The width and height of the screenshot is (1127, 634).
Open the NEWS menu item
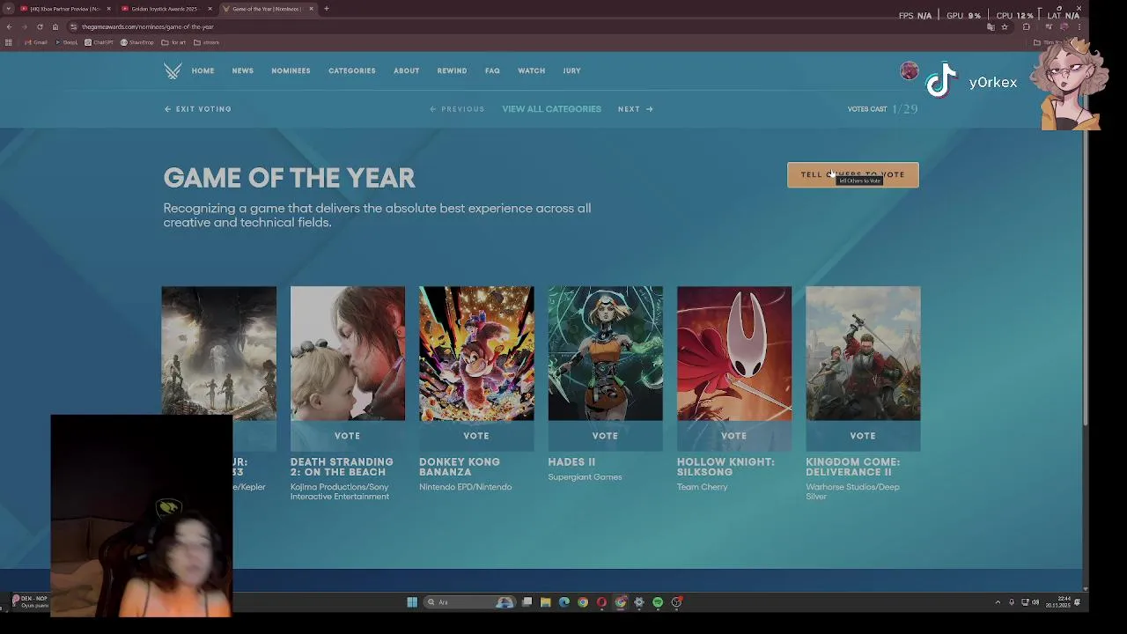point(243,70)
